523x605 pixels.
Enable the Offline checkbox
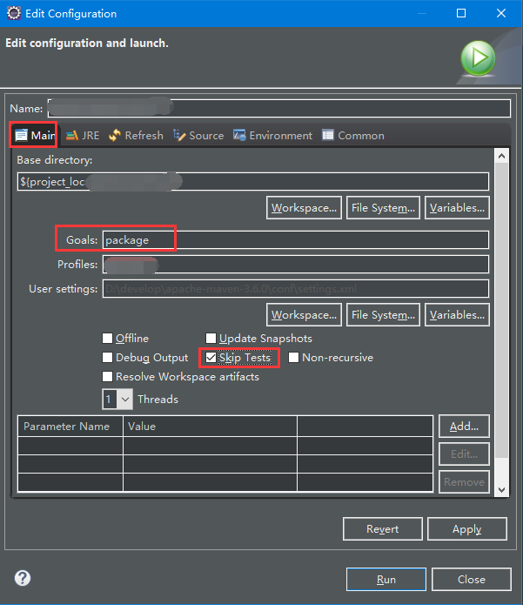pyautogui.click(x=107, y=339)
